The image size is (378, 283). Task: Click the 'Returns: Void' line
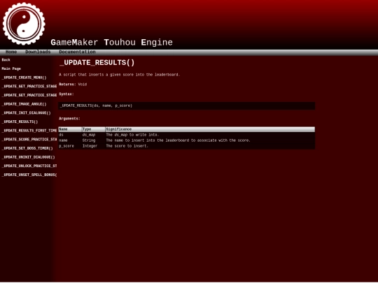pyautogui.click(x=73, y=85)
